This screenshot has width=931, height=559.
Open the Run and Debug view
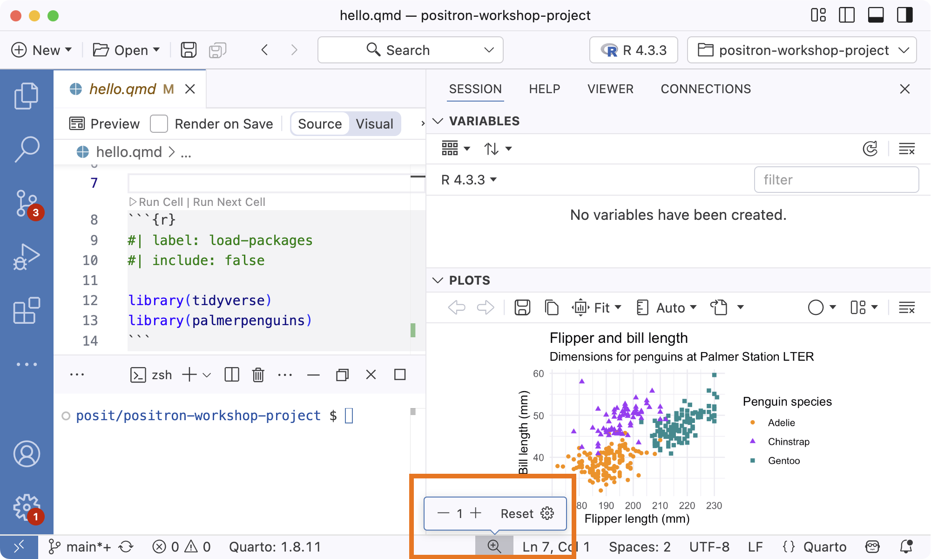(x=27, y=257)
